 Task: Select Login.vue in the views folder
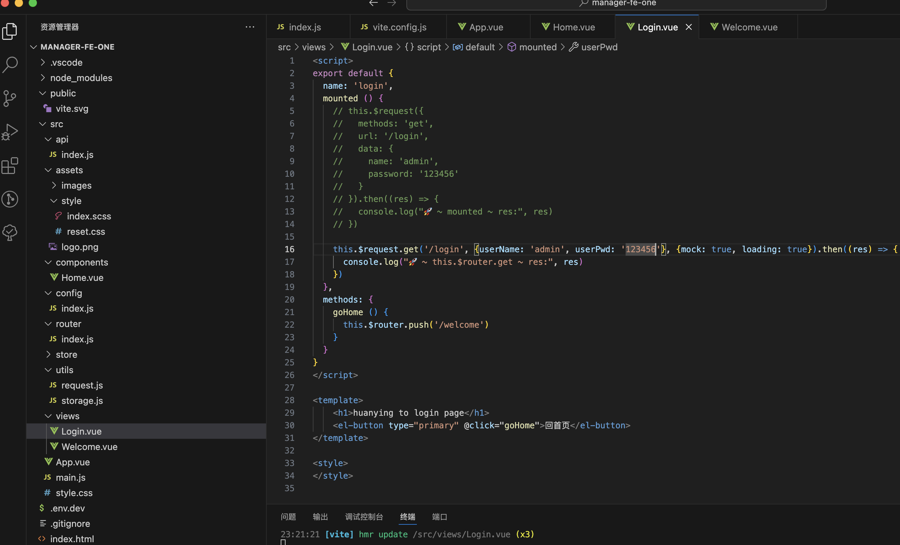click(x=146, y=431)
